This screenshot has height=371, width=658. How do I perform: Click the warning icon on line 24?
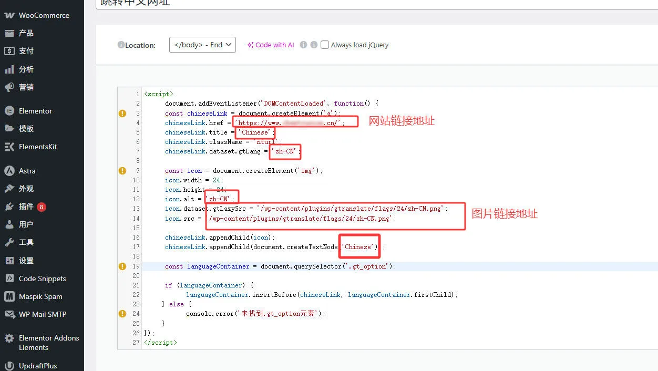pos(122,314)
